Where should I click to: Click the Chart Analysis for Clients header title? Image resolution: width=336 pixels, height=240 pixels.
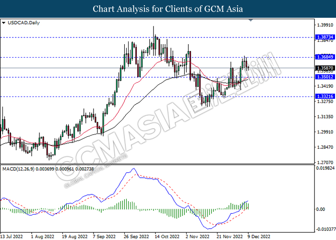[168, 9]
